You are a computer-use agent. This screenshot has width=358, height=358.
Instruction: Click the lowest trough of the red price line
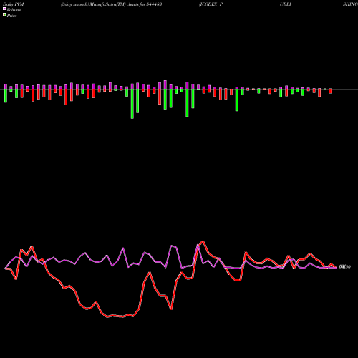[107, 317]
